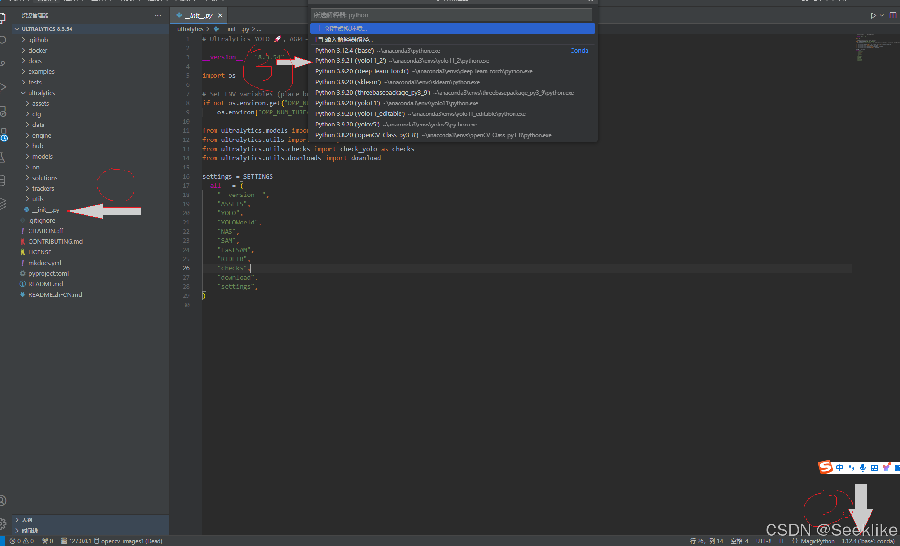Screen dimensions: 900x546
Task: Expand the cfg folder
Action: [91, 114]
